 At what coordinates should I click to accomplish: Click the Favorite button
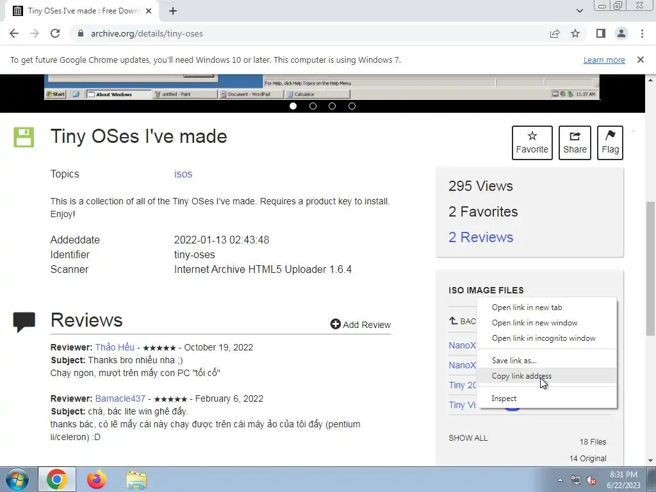click(x=532, y=143)
